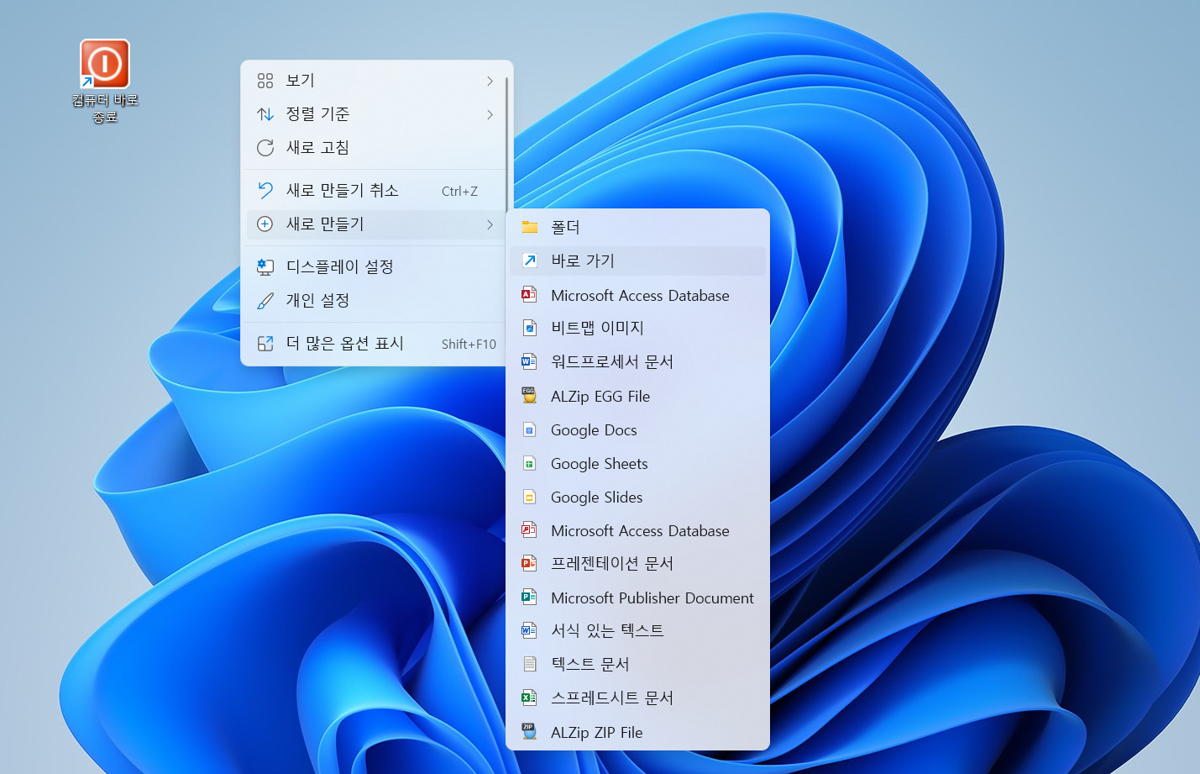Click the 비트맵 이미지 file icon
The image size is (1200, 774).
click(530, 328)
